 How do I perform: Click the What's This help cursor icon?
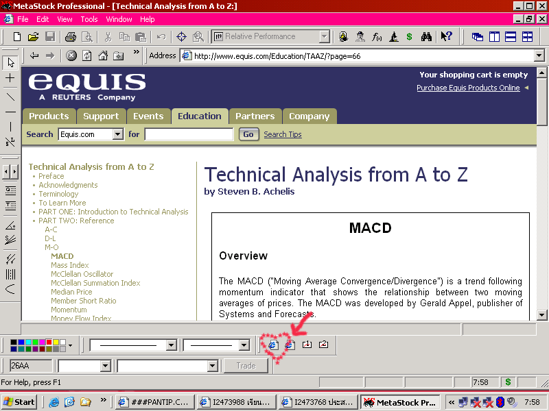click(x=447, y=36)
